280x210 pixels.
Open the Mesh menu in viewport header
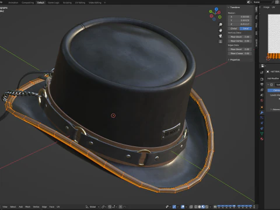(x=27, y=206)
